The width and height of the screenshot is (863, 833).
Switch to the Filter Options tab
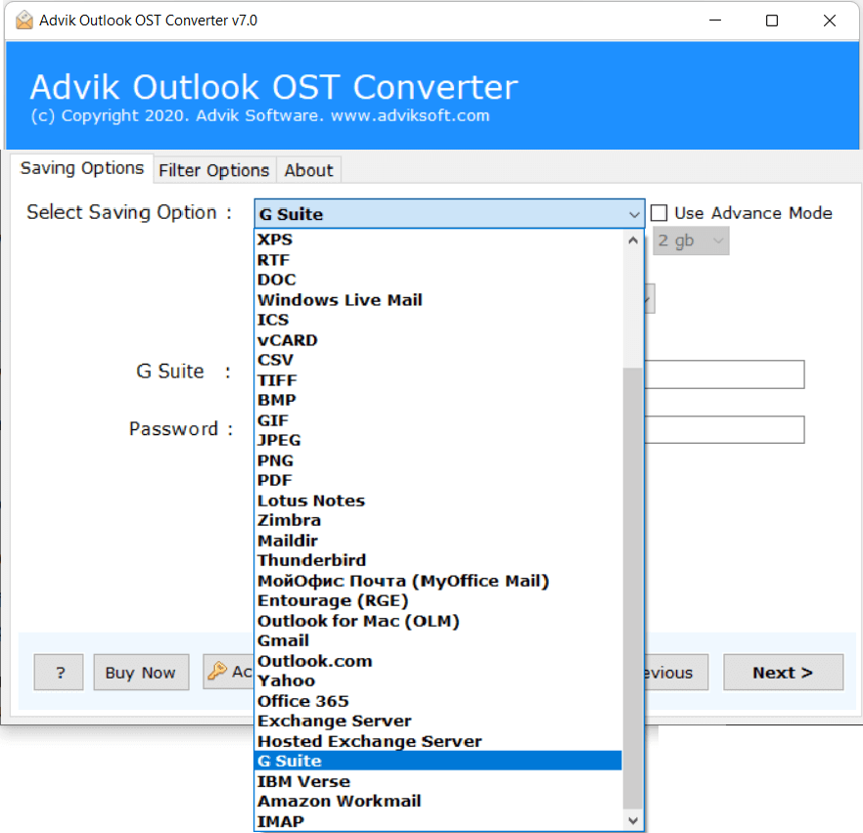pos(213,170)
